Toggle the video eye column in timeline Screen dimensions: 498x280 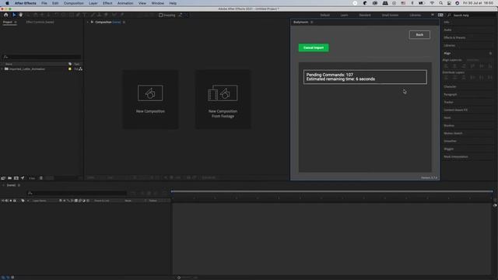click(x=3, y=201)
